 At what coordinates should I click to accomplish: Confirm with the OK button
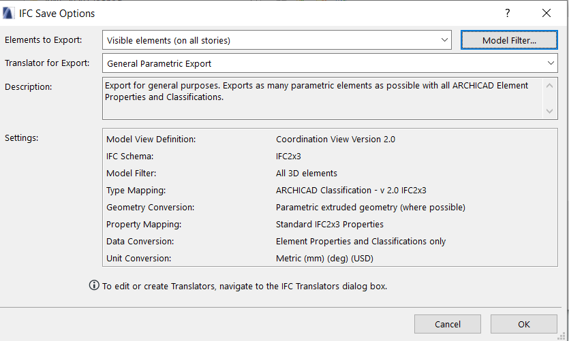click(x=523, y=324)
